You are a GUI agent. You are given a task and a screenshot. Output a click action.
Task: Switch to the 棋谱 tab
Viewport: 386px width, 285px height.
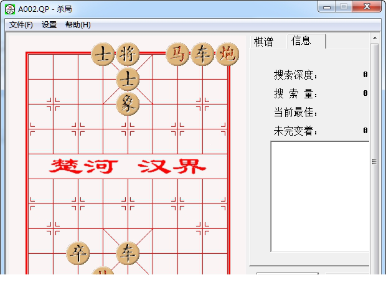point(263,42)
